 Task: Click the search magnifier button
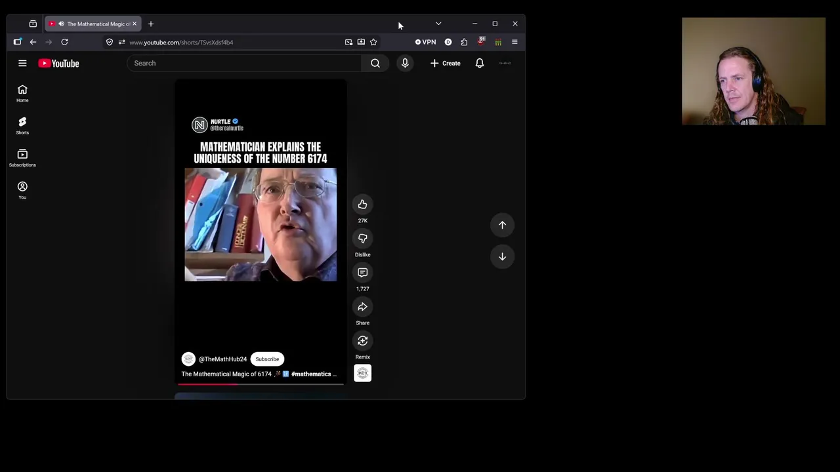[x=375, y=63]
